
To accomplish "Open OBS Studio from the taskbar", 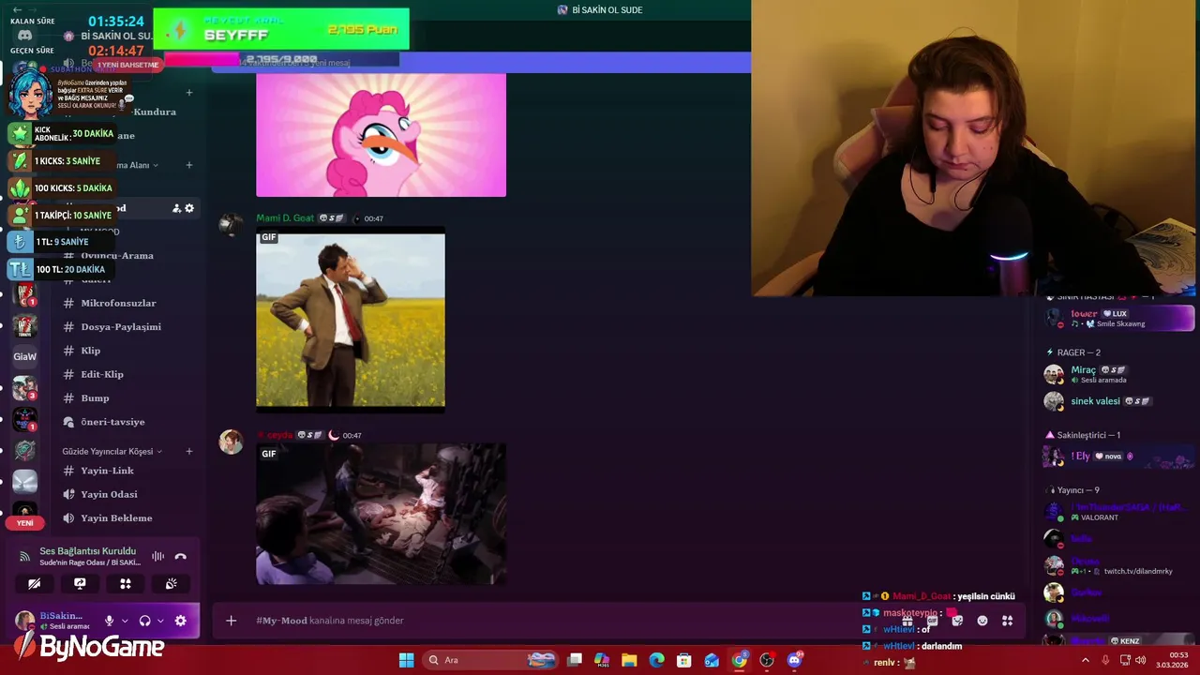I will click(767, 660).
